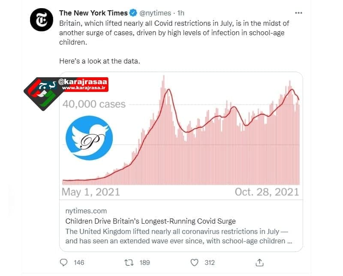Click the nytimes.com domain in link card
Image resolution: width=343 pixels, height=276 pixels.
[86, 211]
